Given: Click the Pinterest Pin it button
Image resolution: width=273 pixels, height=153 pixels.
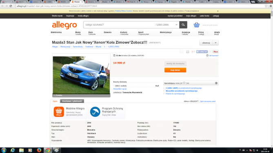Looking at the screenshot, I should click(x=215, y=52).
